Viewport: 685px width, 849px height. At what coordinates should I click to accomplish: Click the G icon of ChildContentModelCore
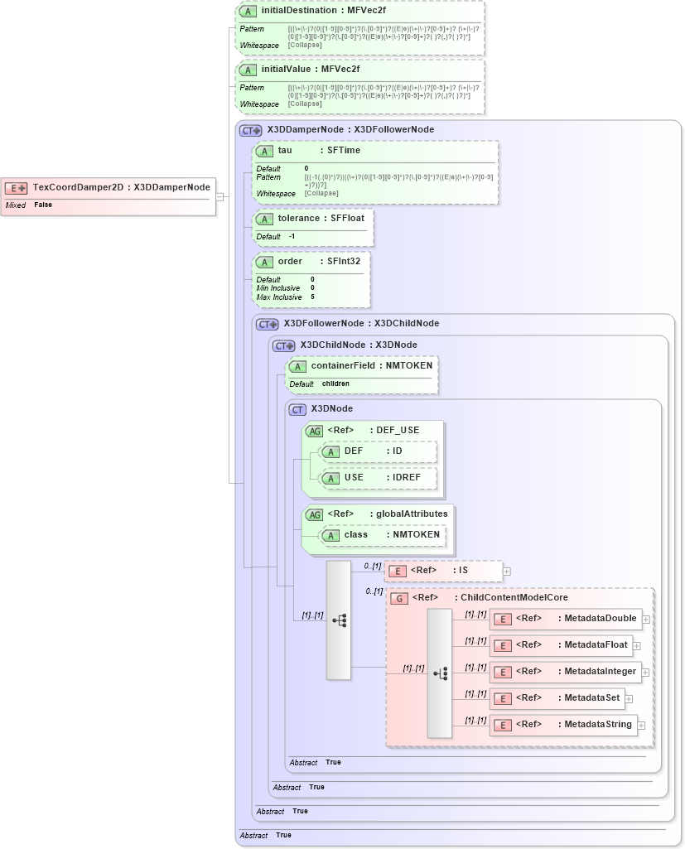[x=399, y=598]
